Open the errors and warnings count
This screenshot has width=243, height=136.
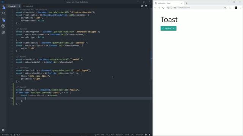coord(17,134)
